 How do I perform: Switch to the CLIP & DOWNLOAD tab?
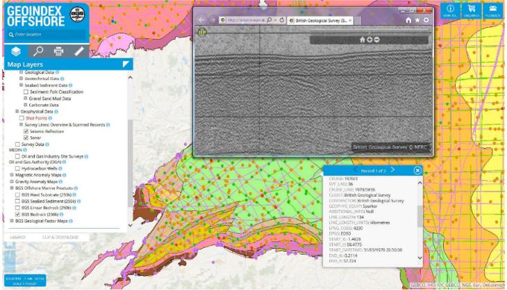[60, 237]
